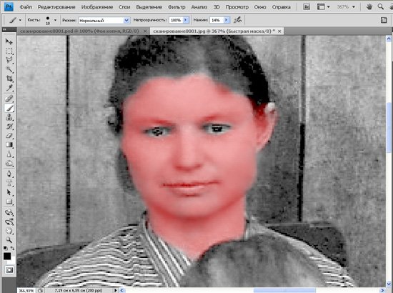393x293 pixels.
Task: Select the Rectangular Marquee tool
Action: [9, 51]
